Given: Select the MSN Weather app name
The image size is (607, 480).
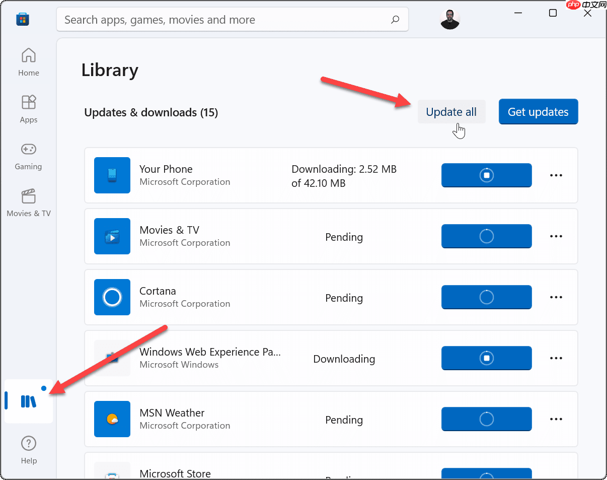Looking at the screenshot, I should [172, 413].
